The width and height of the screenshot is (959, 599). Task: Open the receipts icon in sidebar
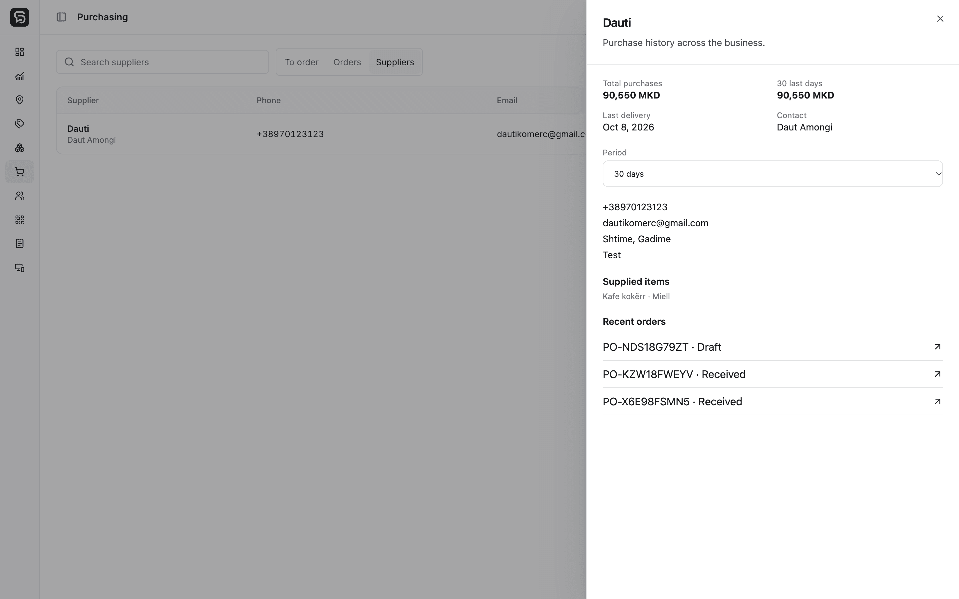coord(19,244)
